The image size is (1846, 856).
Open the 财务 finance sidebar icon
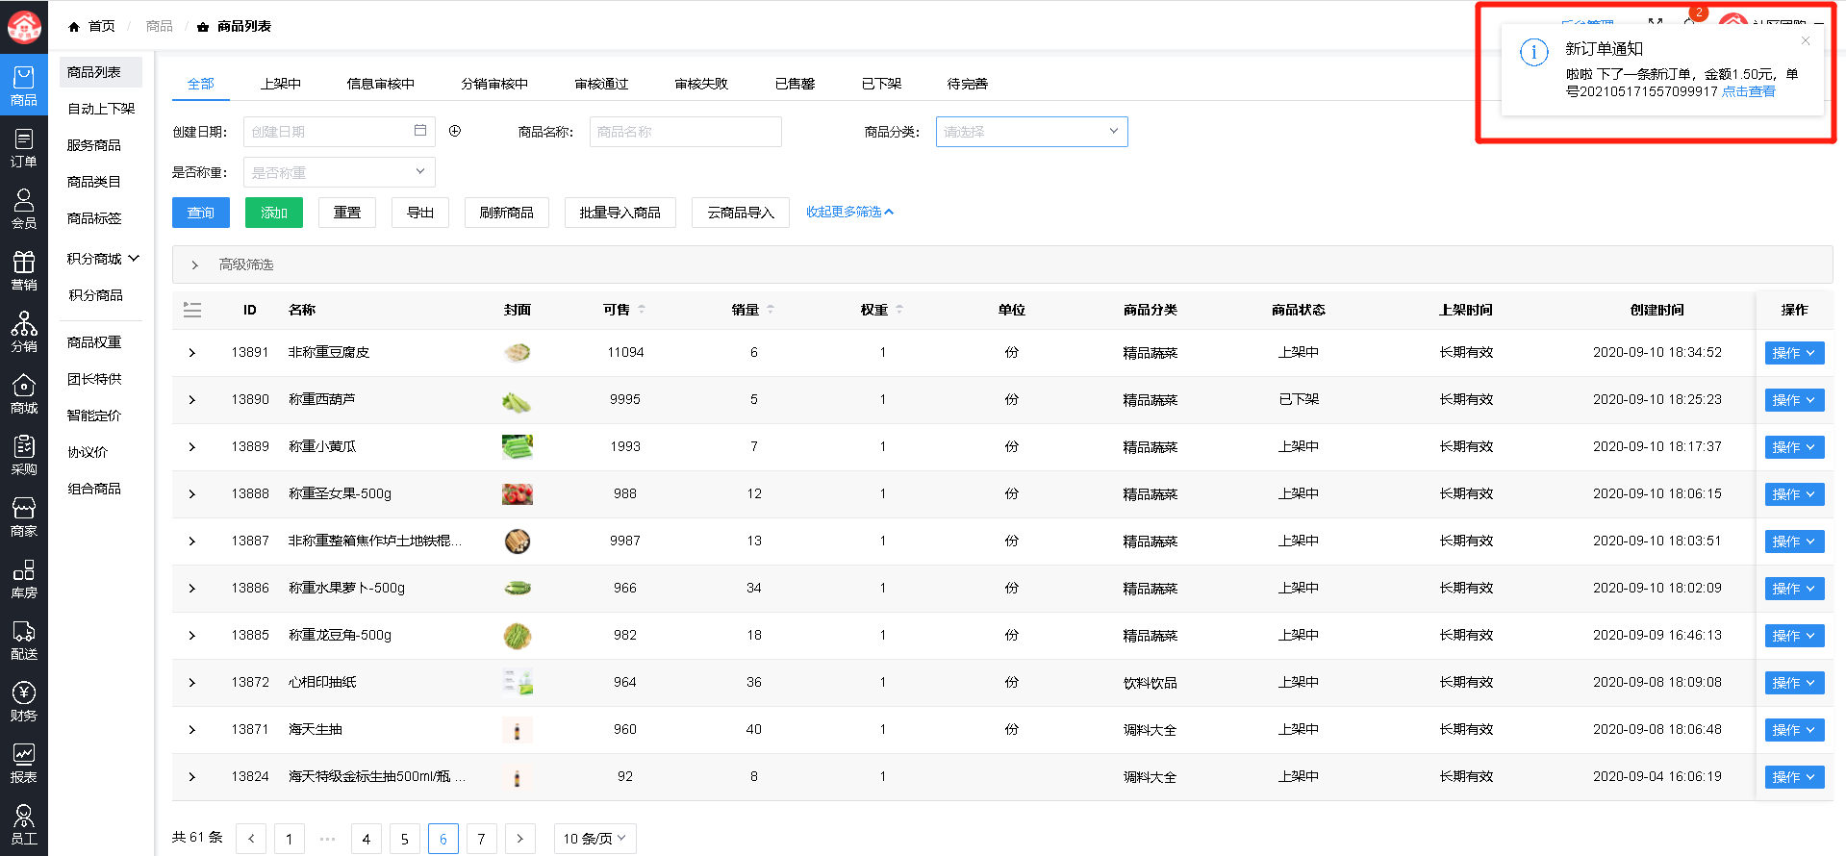pyautogui.click(x=24, y=701)
